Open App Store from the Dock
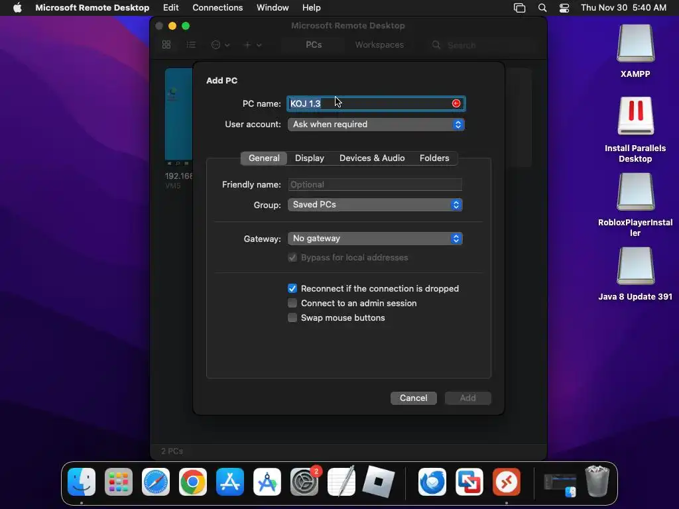The height and width of the screenshot is (509, 679). click(230, 482)
